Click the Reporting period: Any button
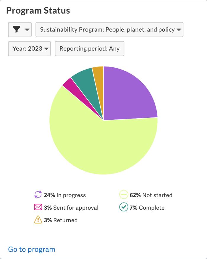The width and height of the screenshot is (207, 259). coord(89,48)
